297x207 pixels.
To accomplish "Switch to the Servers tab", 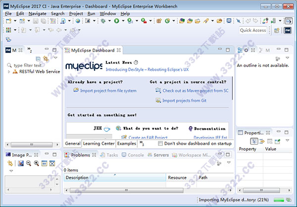I will point(158,155).
